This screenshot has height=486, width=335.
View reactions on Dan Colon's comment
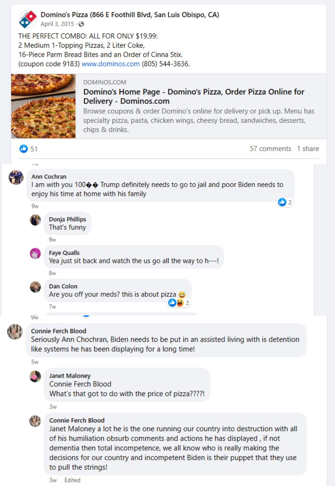point(179,303)
